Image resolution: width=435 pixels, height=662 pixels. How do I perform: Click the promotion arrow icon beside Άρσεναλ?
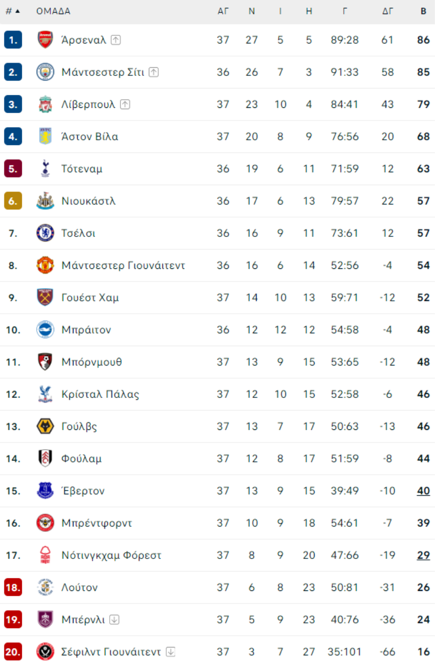point(116,40)
